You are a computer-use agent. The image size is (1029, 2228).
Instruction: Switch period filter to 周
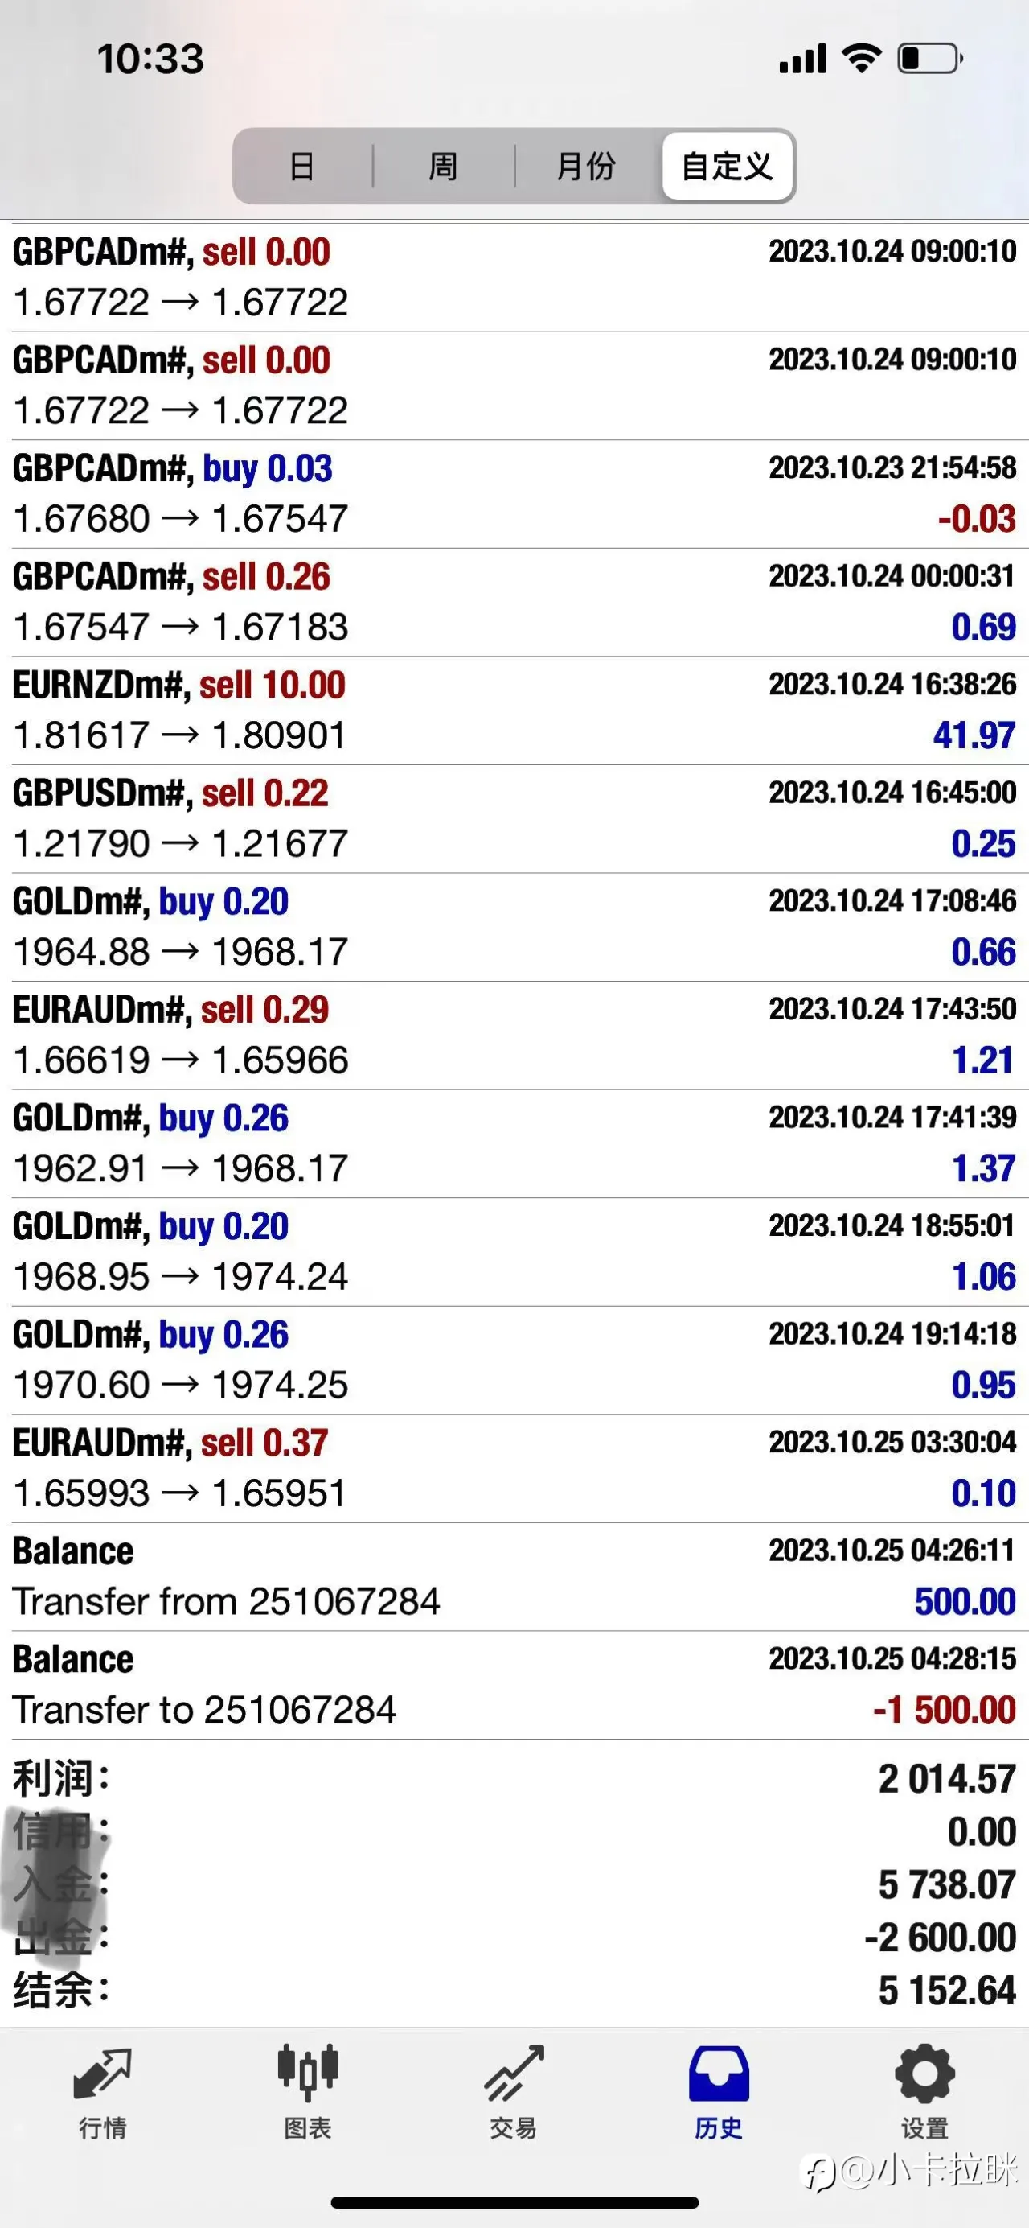click(443, 166)
